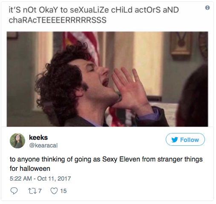Click the reply speech bubble icon
Viewport: 216px width, 204px height.
(x=14, y=191)
